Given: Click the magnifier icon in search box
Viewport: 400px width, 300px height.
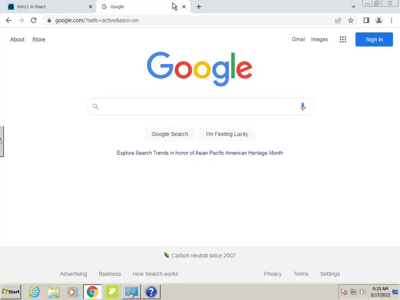Looking at the screenshot, I should pyautogui.click(x=95, y=106).
